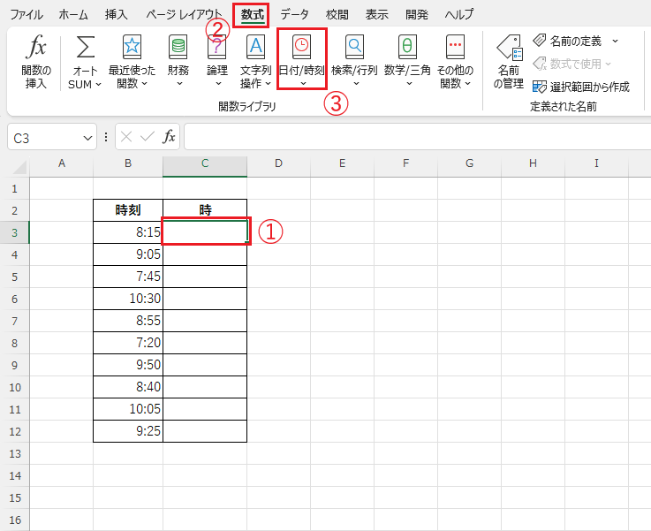651x531 pixels.
Task: Click 選択範囲から作成 button
Action: point(581,87)
